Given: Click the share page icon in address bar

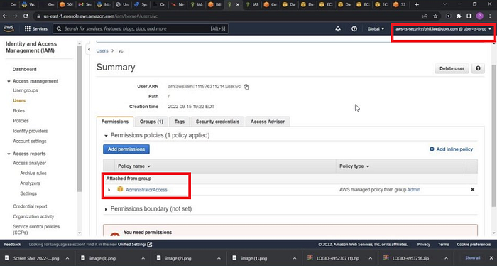Looking at the screenshot, I should click(x=425, y=16).
